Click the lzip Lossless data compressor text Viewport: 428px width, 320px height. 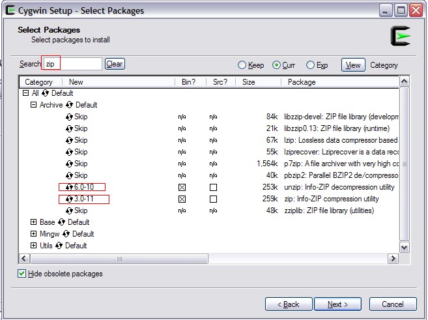(341, 140)
